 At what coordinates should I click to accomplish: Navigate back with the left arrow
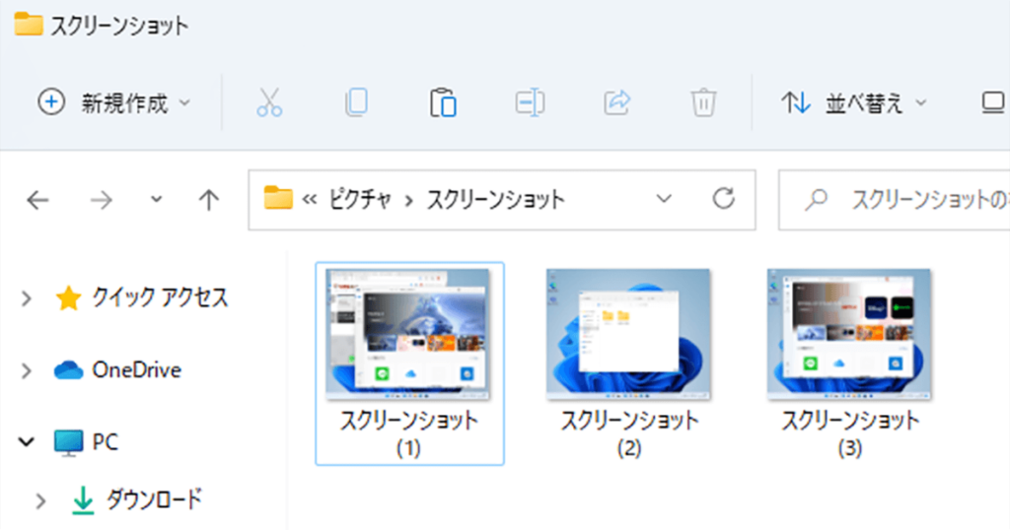click(37, 200)
